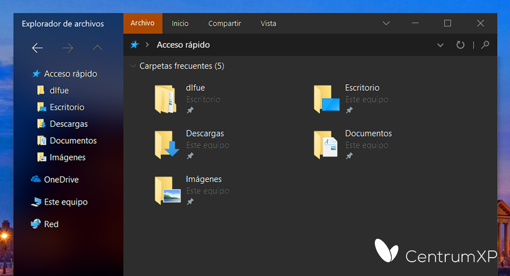Go forward with the right arrow
This screenshot has height=276, width=510.
coord(68,48)
